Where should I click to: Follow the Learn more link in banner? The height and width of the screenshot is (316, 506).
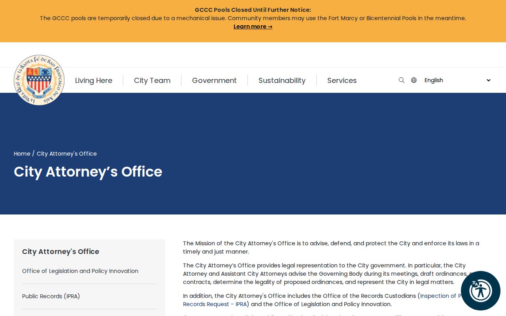tap(253, 26)
